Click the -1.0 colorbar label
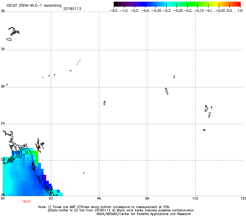Screen dimensions: 246x216 point(124,11)
